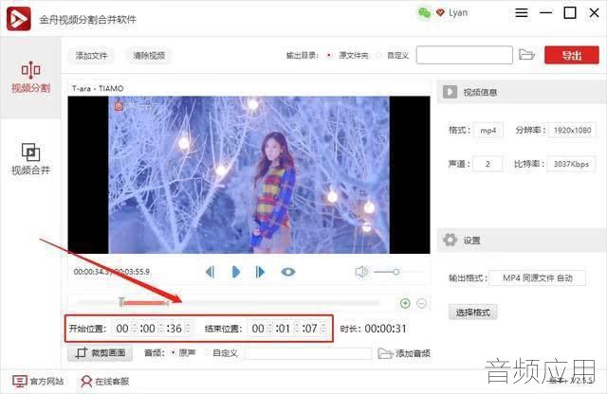
Task: Switch to the 视频合并 (video merge) tab
Action: click(30, 159)
